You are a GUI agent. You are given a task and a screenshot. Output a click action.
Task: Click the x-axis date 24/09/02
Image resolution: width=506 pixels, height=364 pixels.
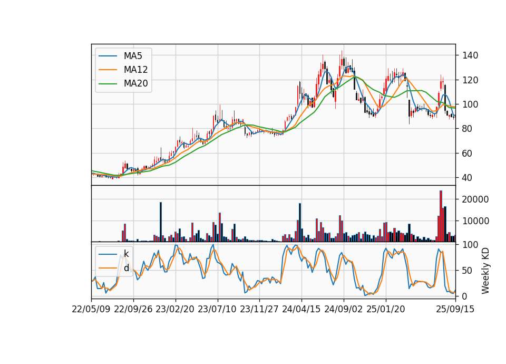click(x=343, y=309)
